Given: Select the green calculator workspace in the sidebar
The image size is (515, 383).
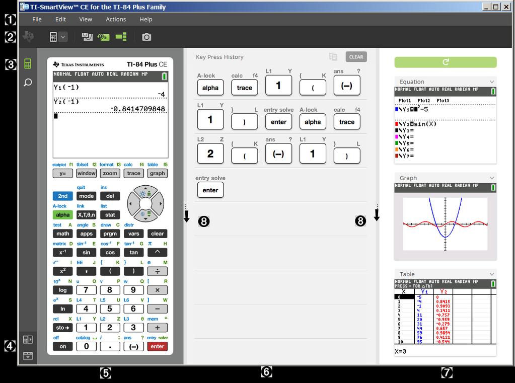Looking at the screenshot, I should point(28,64).
